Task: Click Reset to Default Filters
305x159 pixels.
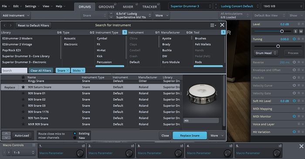Action: tap(34, 25)
